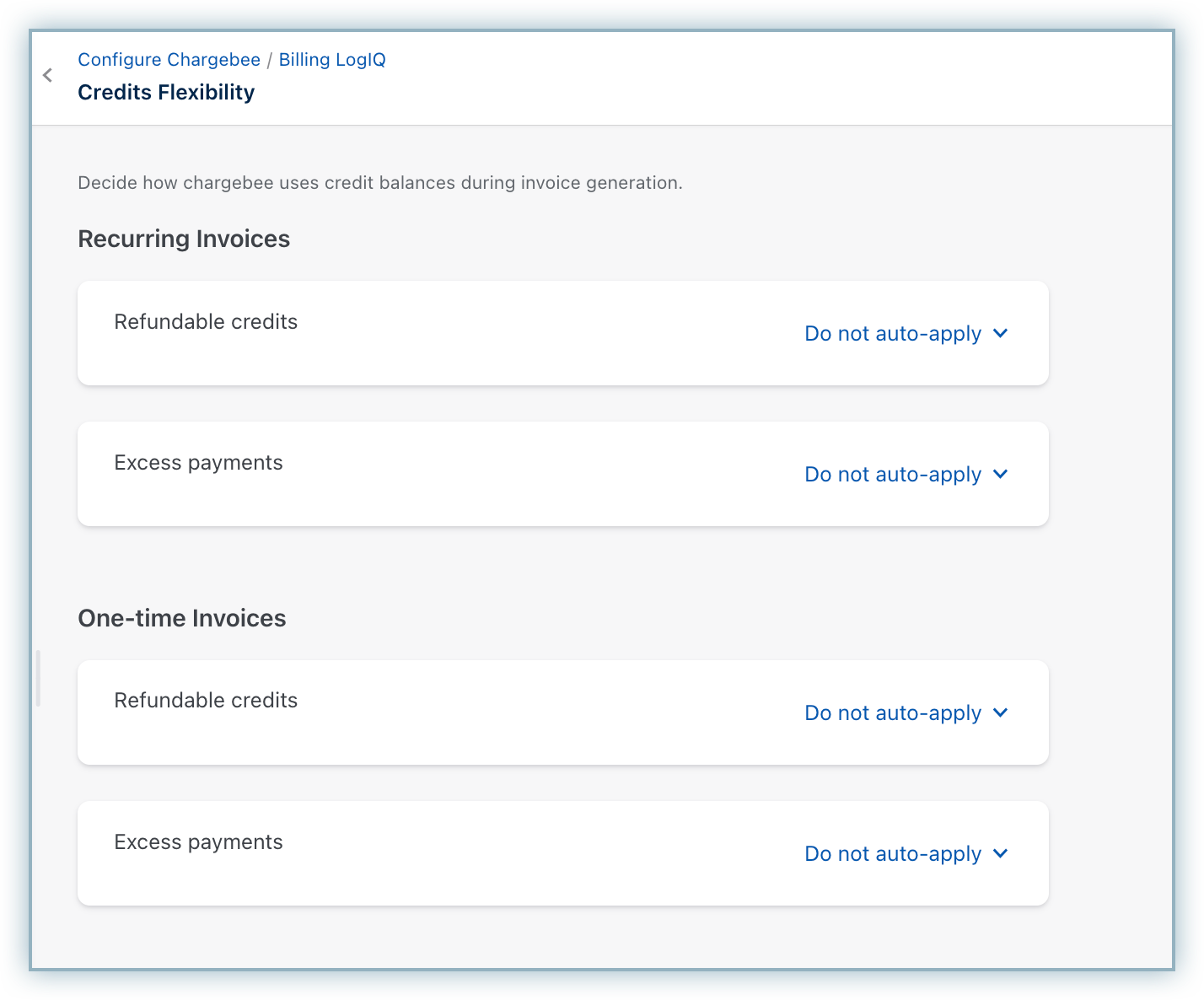Select Excess payments label under Recurring Invoices

[198, 463]
